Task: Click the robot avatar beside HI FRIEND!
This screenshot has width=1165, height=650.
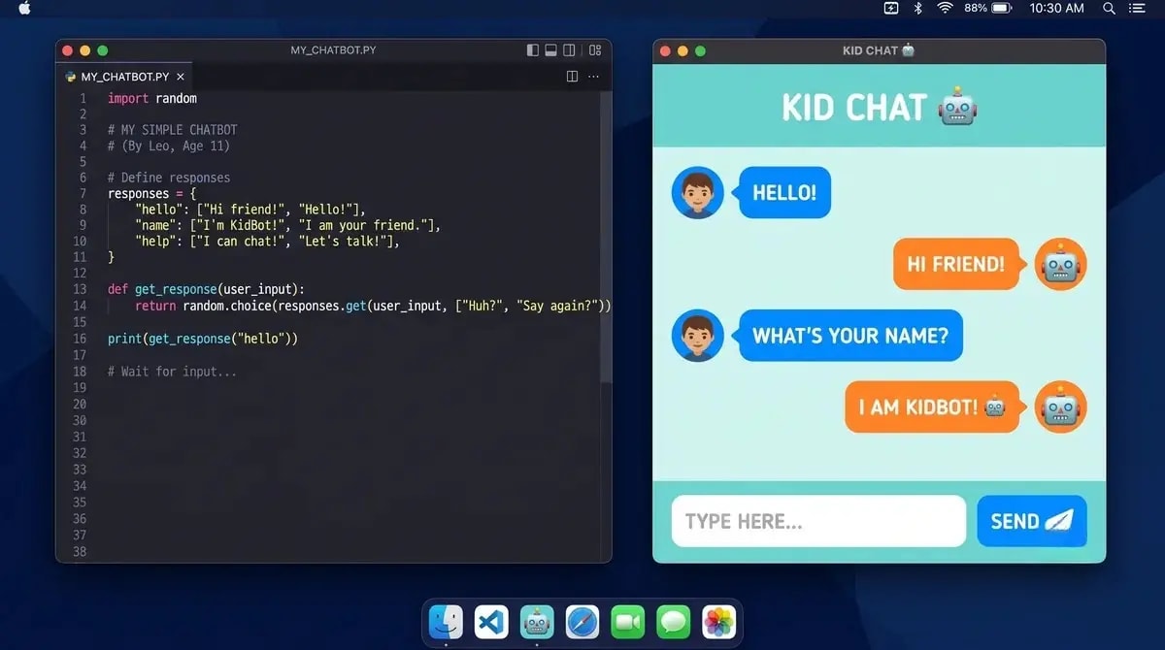Action: tap(1061, 264)
